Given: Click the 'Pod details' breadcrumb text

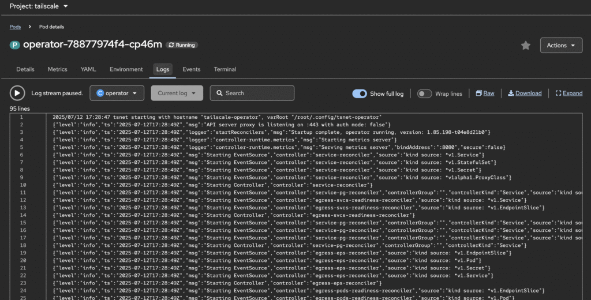Looking at the screenshot, I should 51,27.
